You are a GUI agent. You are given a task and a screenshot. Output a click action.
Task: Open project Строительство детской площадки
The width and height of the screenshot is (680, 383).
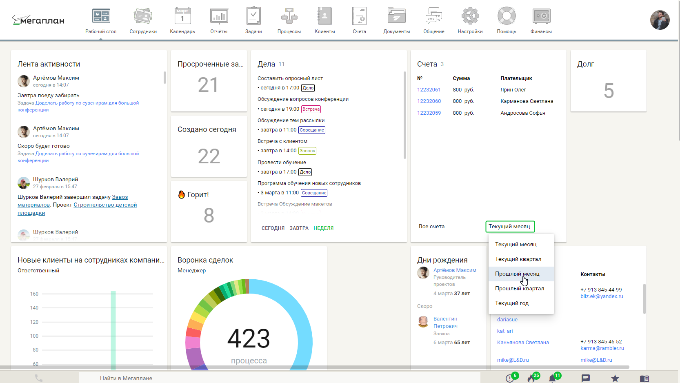(105, 205)
